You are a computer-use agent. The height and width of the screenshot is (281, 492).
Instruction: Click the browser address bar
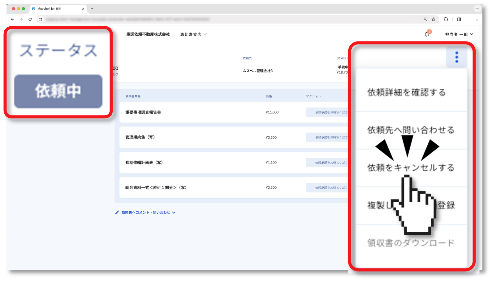[x=217, y=19]
